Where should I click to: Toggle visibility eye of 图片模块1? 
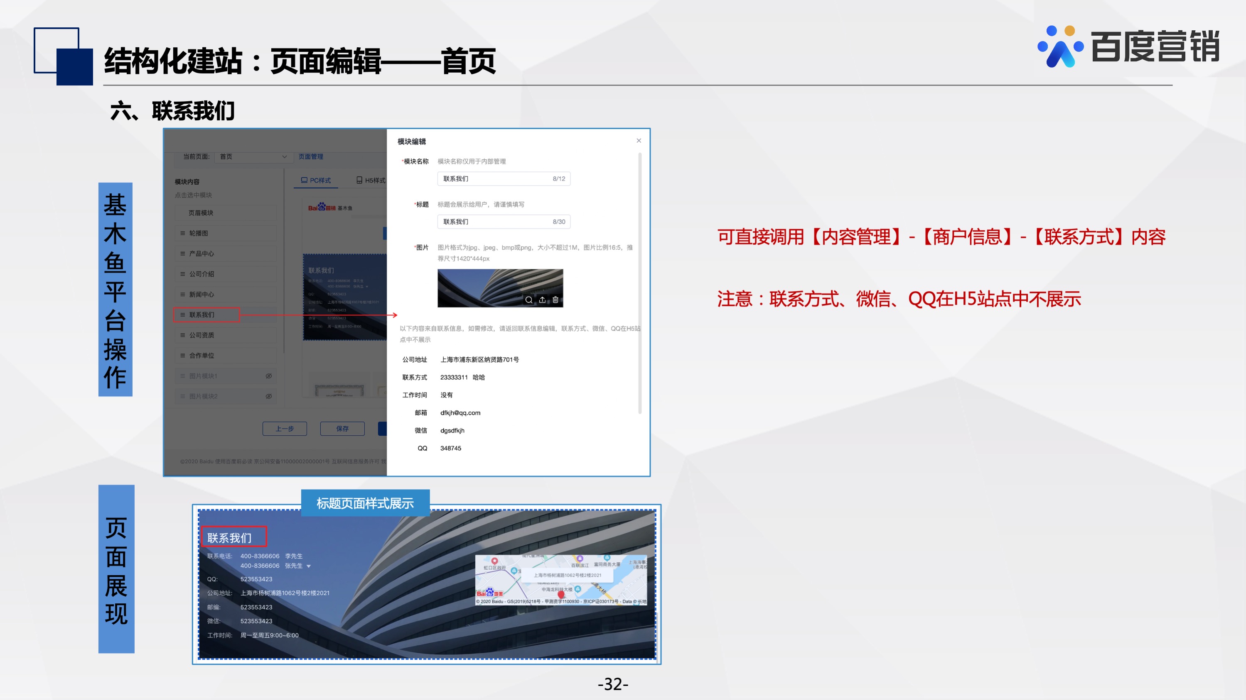pos(268,376)
